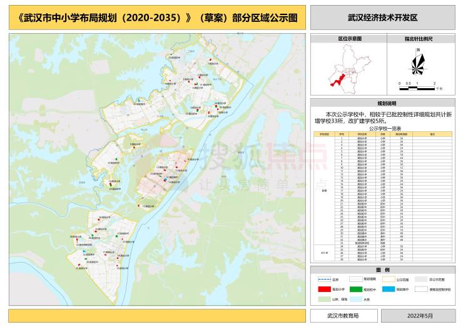Screen dimensions: 463x327
Task: Click the 规划道路 white legend box
Action: click(355, 279)
